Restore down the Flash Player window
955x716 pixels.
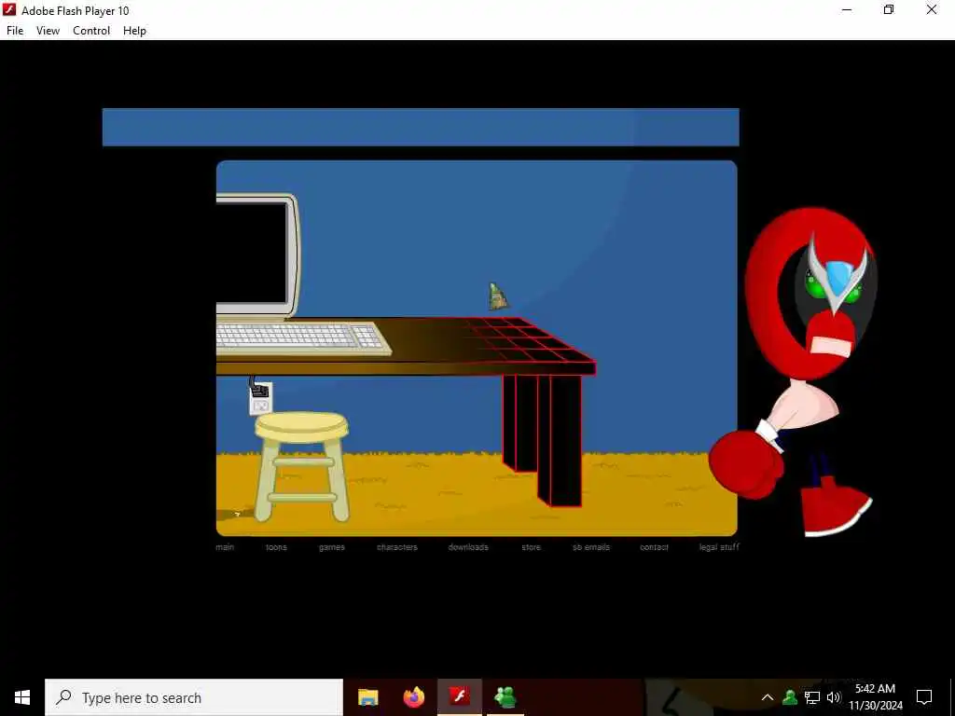click(x=889, y=9)
